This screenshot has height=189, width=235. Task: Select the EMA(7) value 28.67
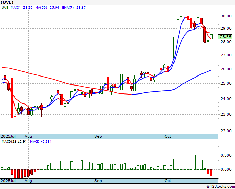coord(81,8)
